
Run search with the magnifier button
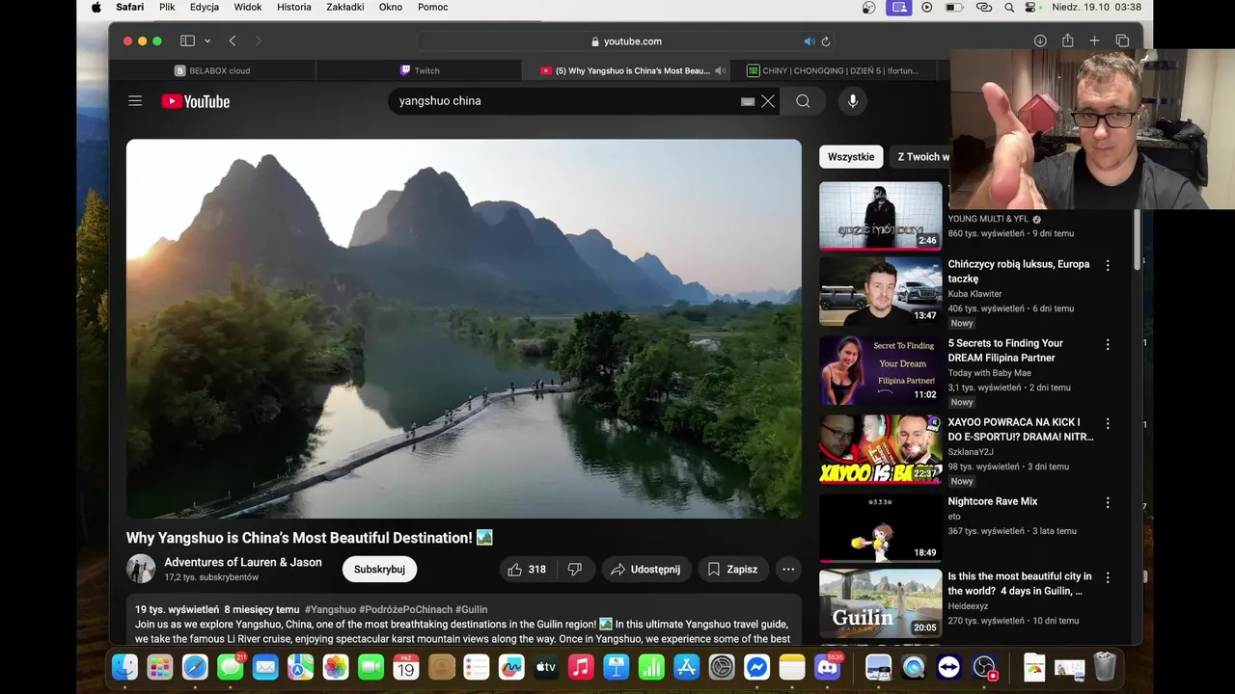(x=803, y=101)
